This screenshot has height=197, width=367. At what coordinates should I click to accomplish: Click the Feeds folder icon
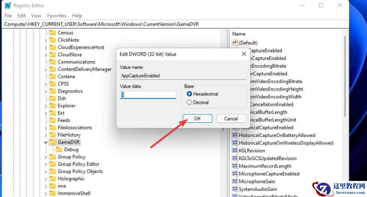[x=52, y=120]
